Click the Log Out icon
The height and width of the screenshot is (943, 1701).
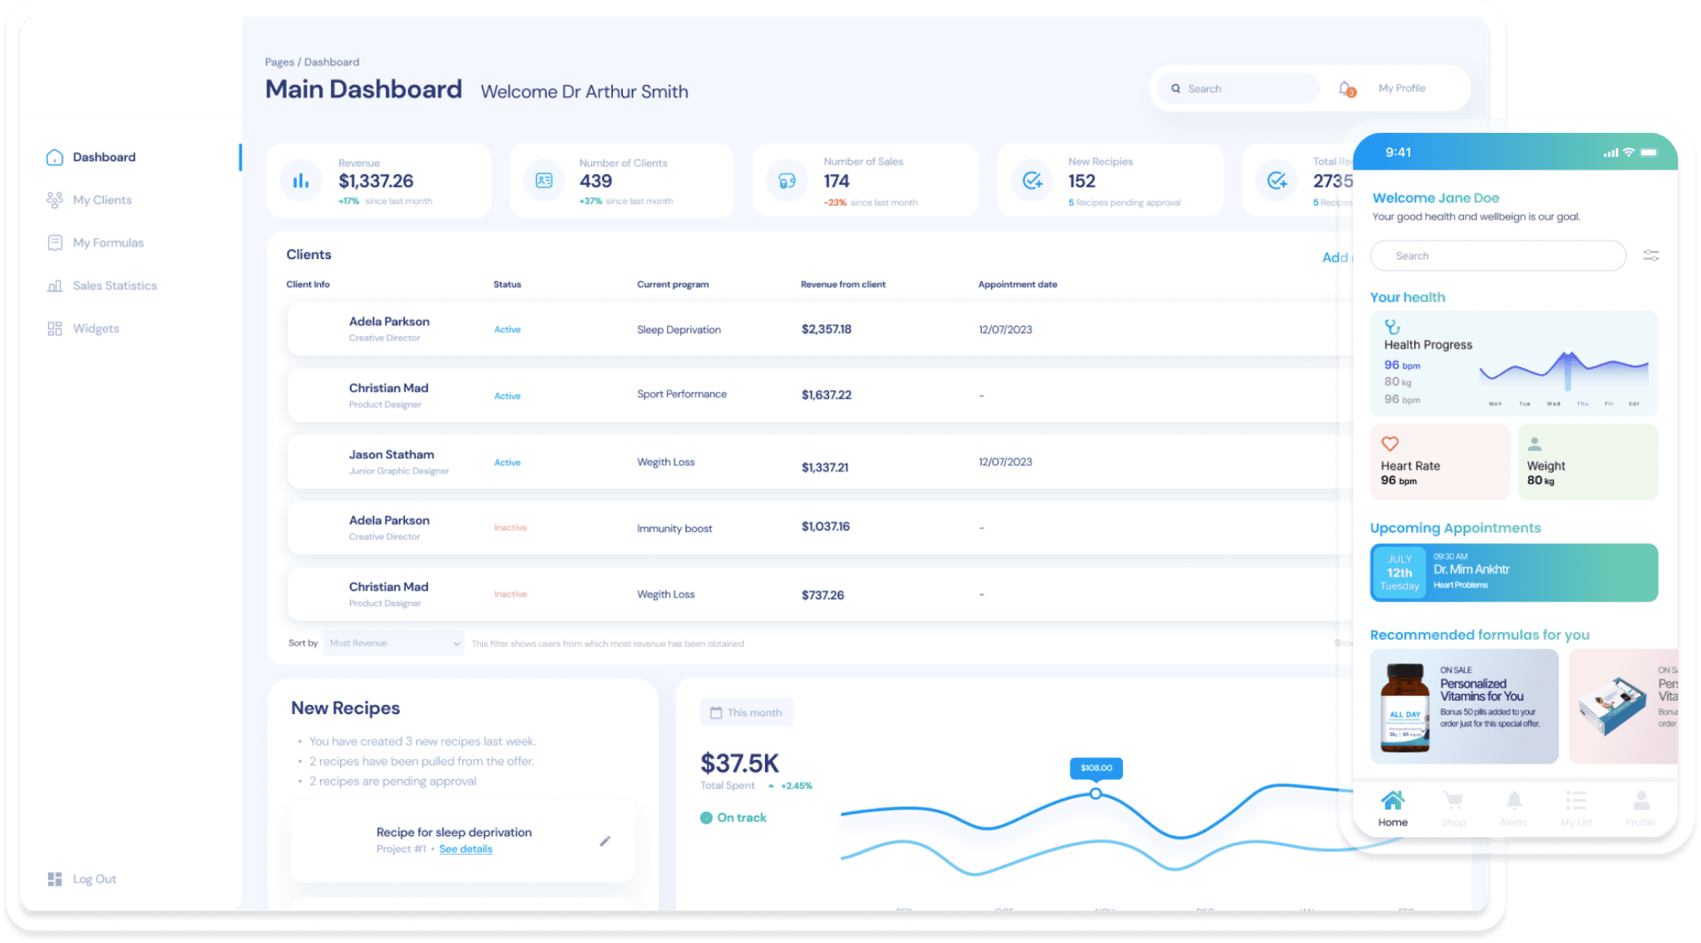(x=54, y=879)
